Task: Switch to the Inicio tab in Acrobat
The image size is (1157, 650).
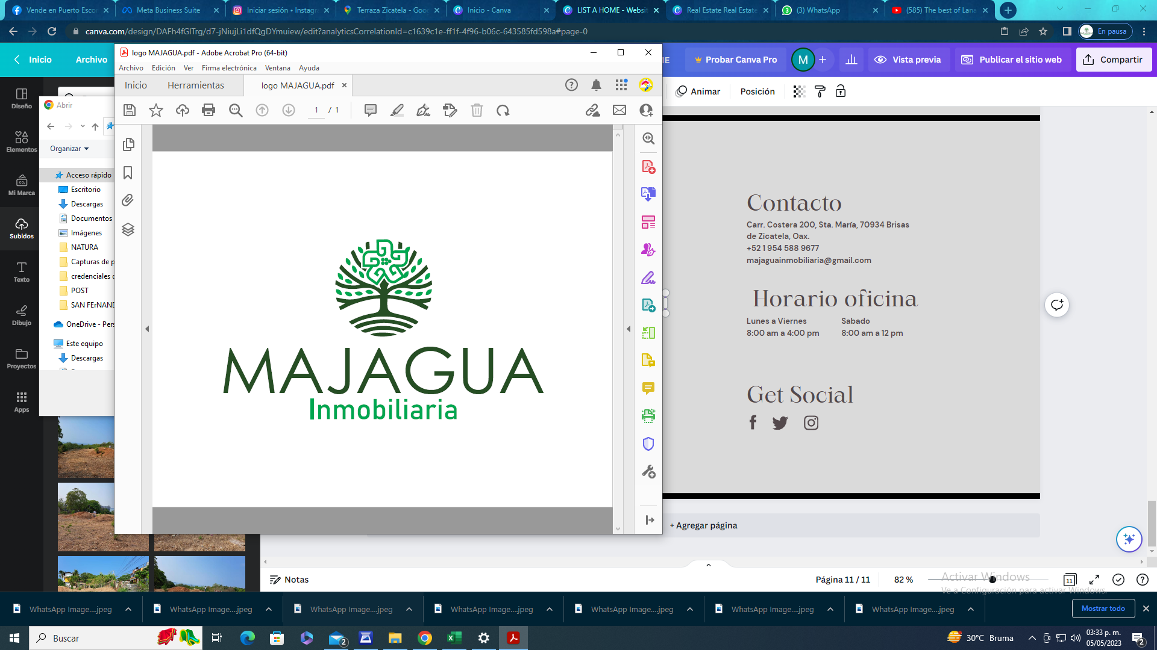Action: (136, 85)
